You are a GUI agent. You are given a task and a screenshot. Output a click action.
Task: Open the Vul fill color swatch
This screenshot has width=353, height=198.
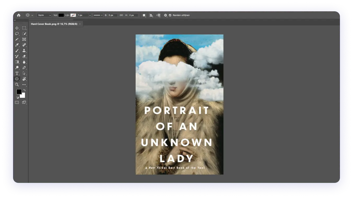tap(61, 15)
